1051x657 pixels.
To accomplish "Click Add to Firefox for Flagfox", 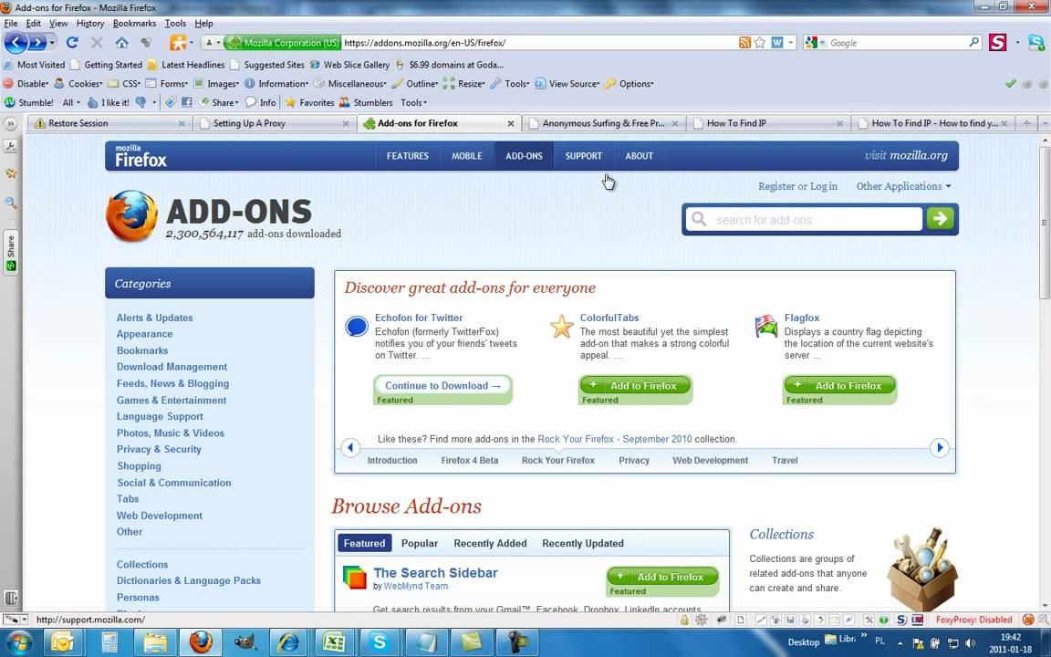I will [839, 385].
